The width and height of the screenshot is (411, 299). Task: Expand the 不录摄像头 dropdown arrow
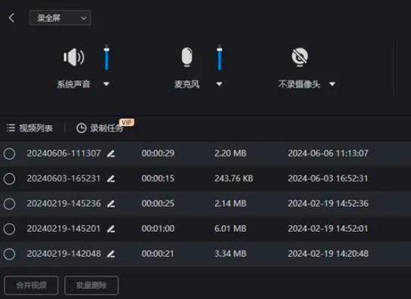[x=332, y=84]
